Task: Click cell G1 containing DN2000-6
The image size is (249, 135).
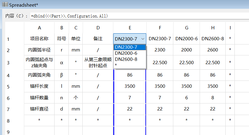Action: pos(187,39)
